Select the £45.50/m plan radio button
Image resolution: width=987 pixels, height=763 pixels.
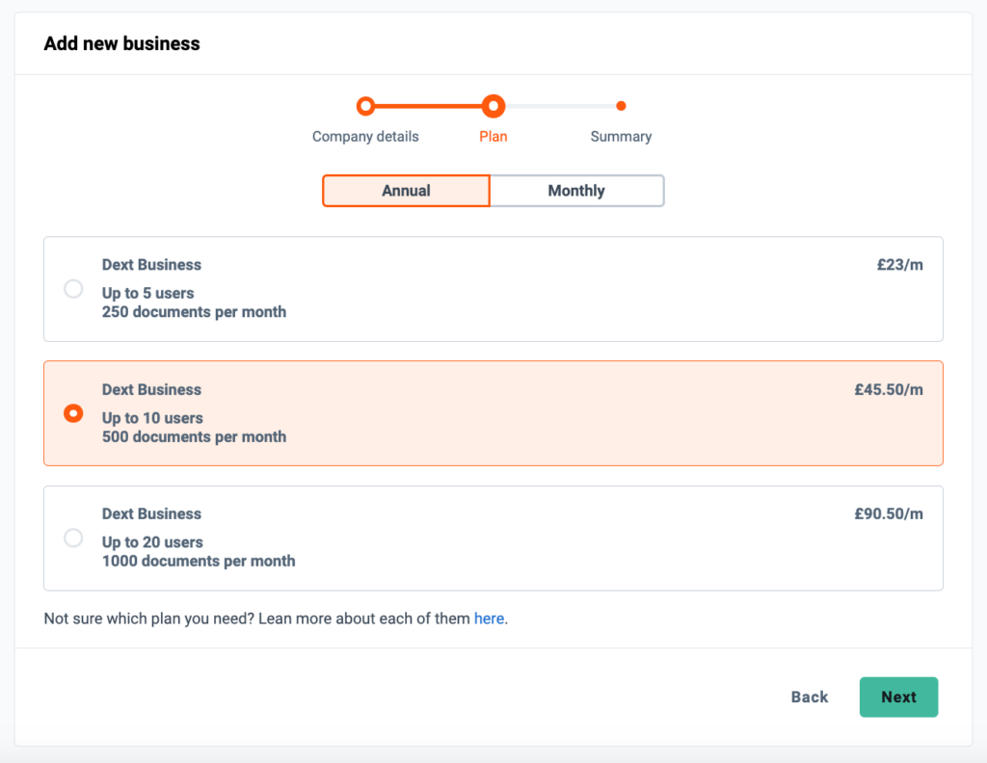[73, 413]
